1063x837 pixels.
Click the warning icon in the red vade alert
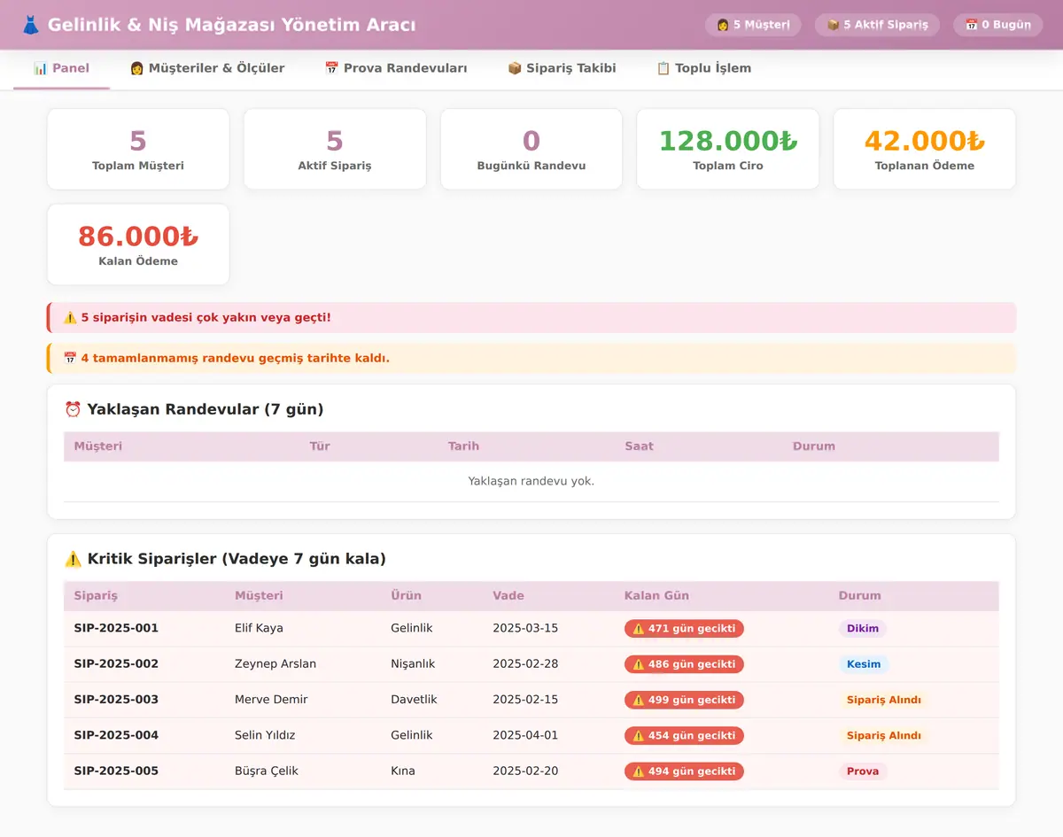pyautogui.click(x=70, y=317)
